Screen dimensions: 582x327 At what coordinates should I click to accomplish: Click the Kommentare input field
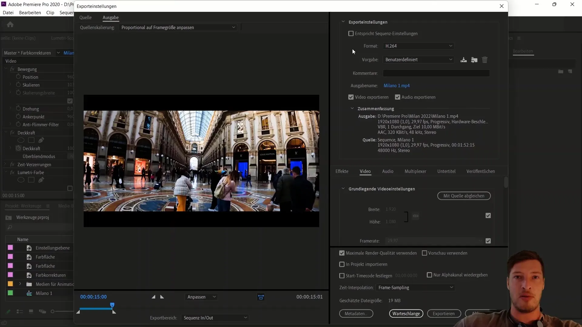point(436,73)
